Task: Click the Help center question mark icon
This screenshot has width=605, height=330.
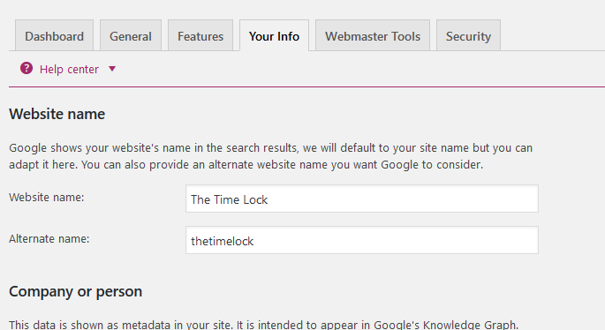Action: coord(26,68)
